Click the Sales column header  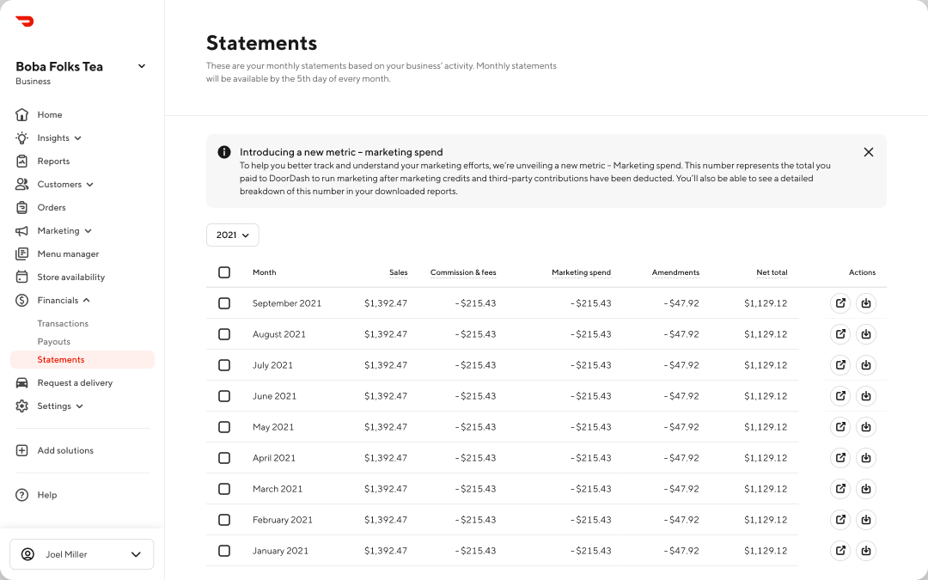pos(399,272)
